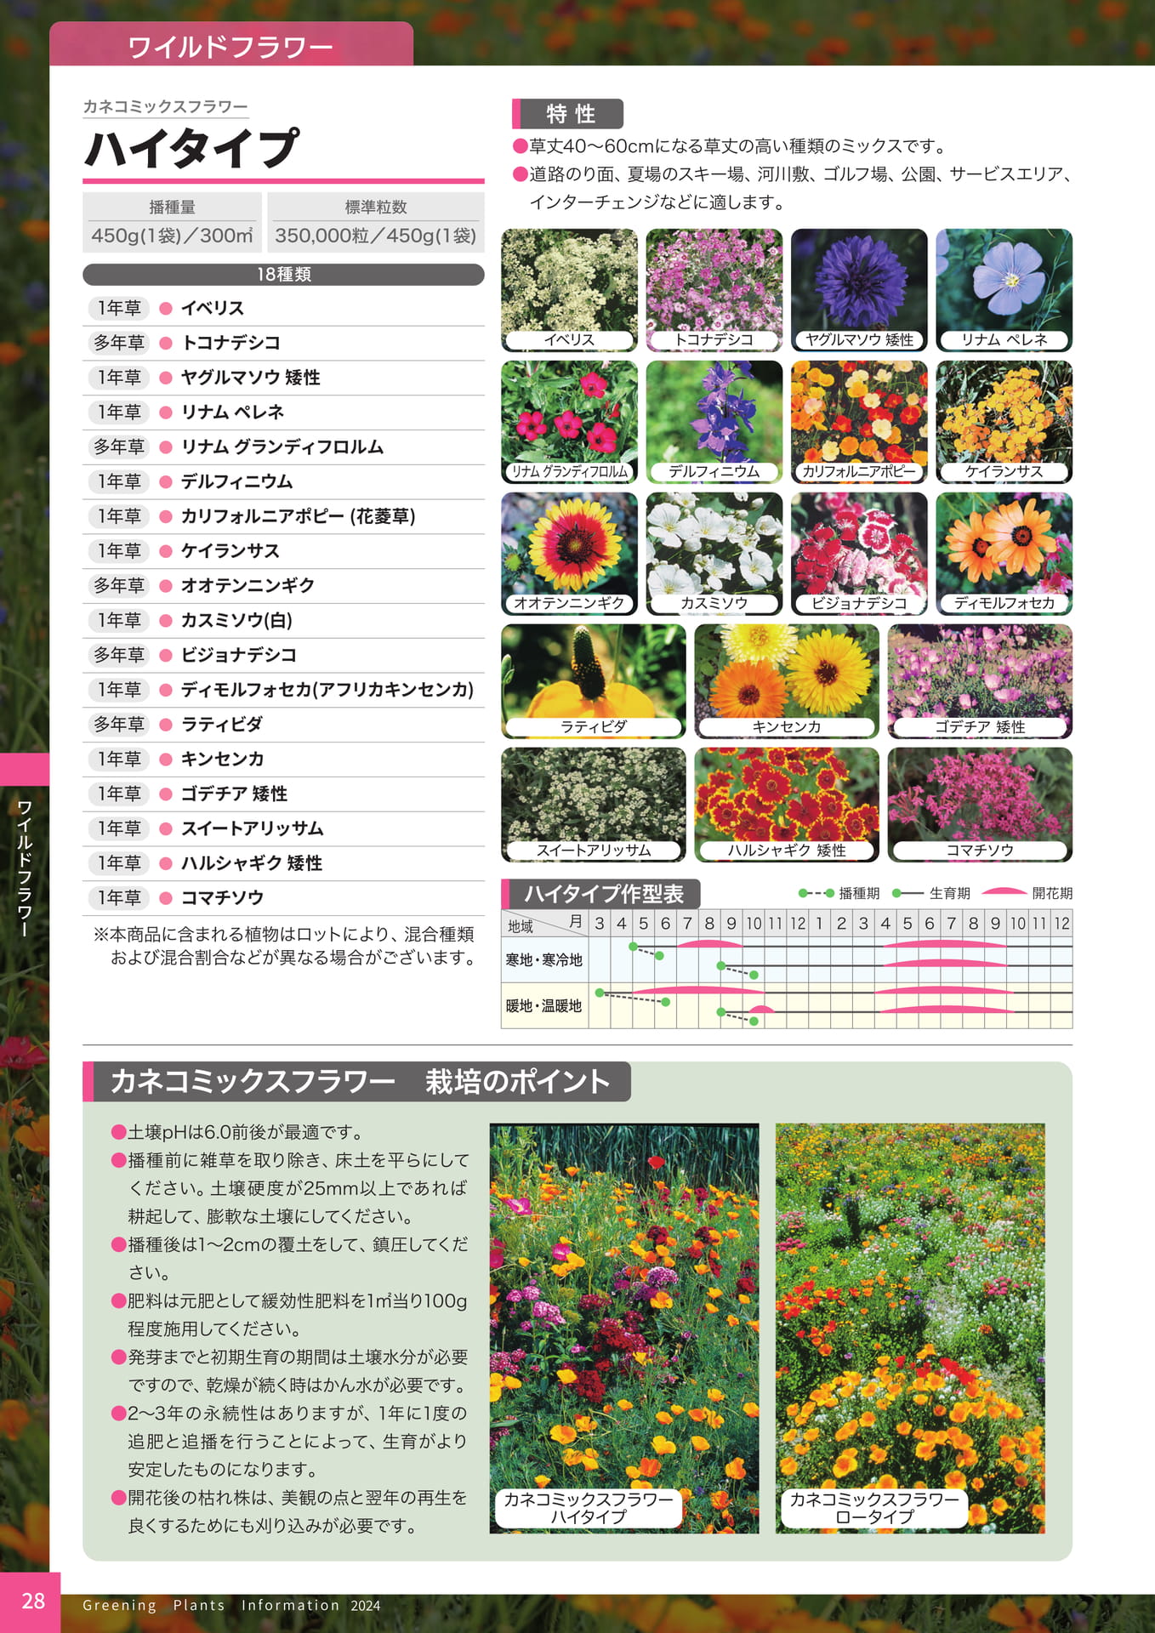Viewport: 1155px width, 1633px height.
Task: Click the 生育期 legend entry
Action: [x=931, y=893]
